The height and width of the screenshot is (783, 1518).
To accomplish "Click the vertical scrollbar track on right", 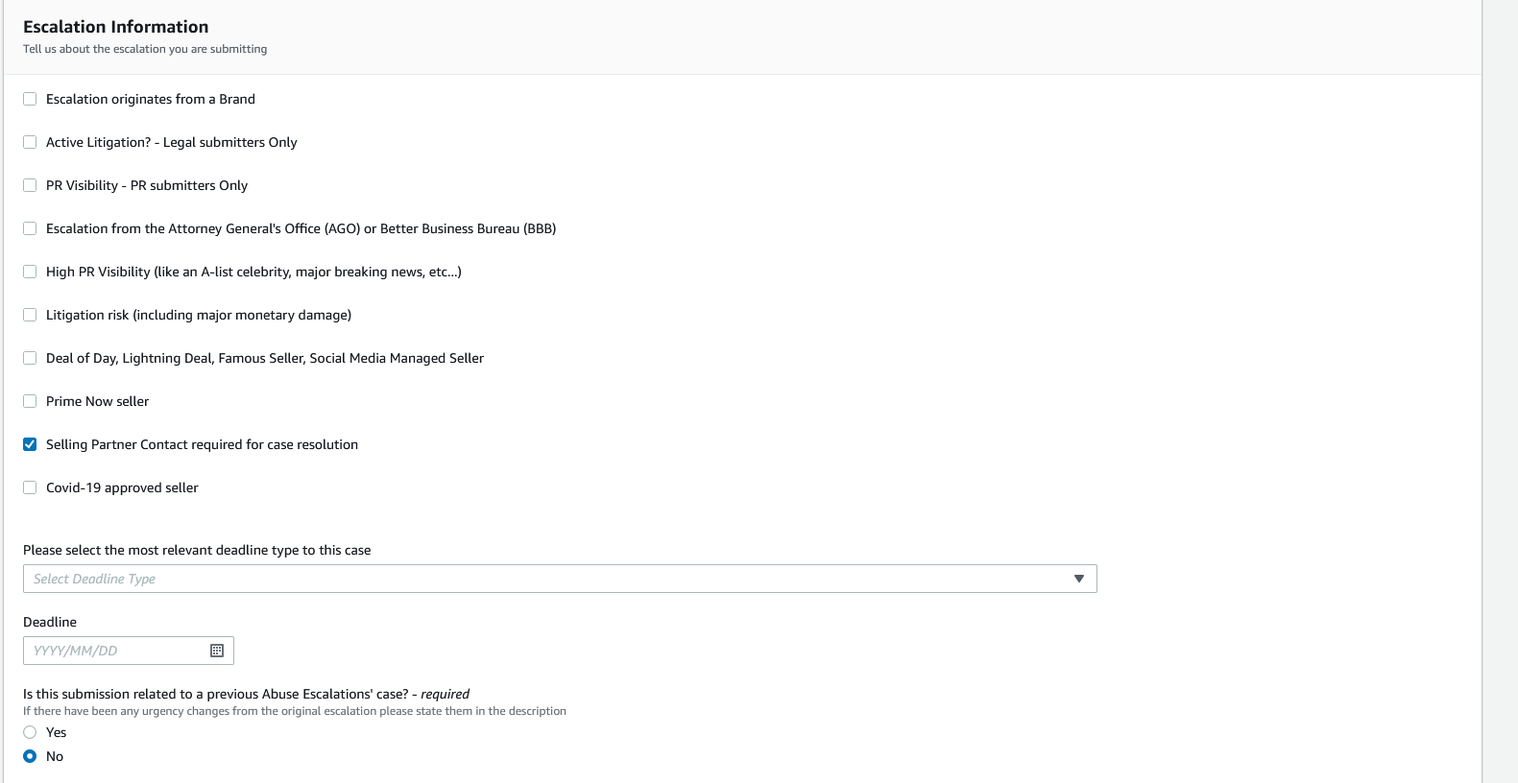I will (1500, 391).
